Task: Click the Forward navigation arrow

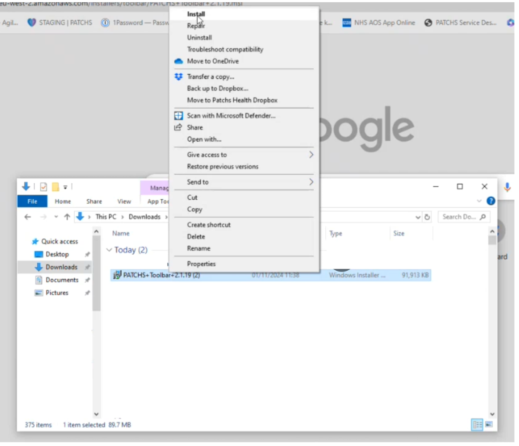Action: click(x=43, y=217)
